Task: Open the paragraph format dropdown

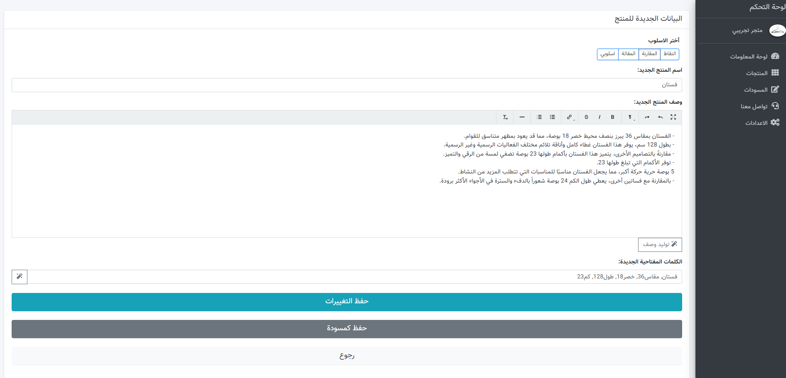Action: [x=631, y=117]
